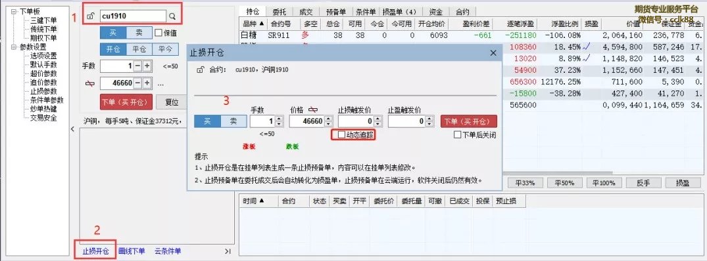Click spinner of 止盈触发价 field
Image resolution: width=707 pixels, height=261 pixels.
click(x=430, y=121)
